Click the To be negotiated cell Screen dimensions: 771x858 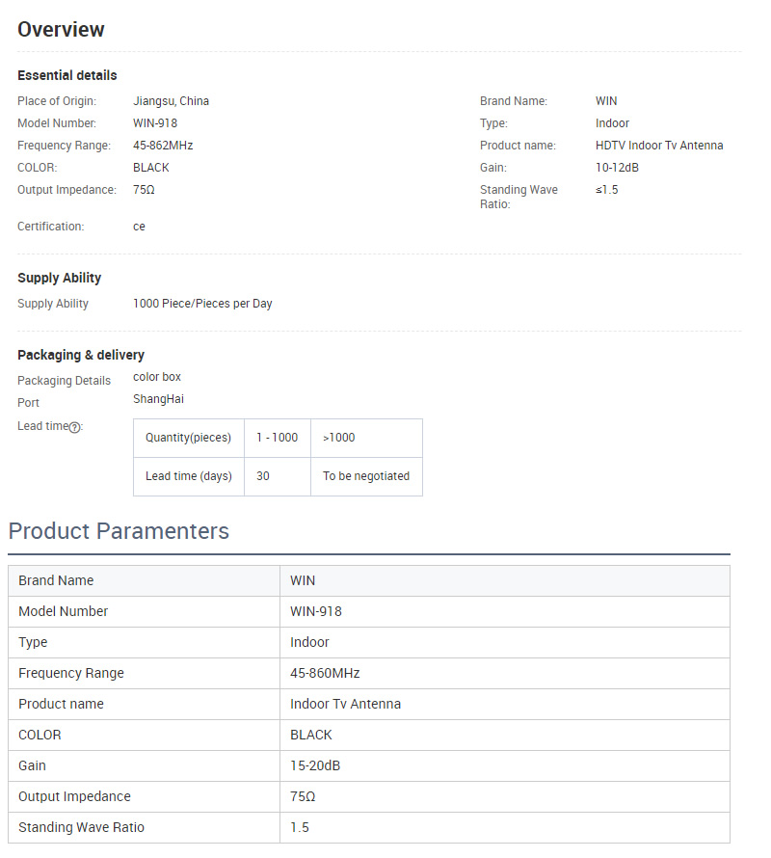(366, 476)
